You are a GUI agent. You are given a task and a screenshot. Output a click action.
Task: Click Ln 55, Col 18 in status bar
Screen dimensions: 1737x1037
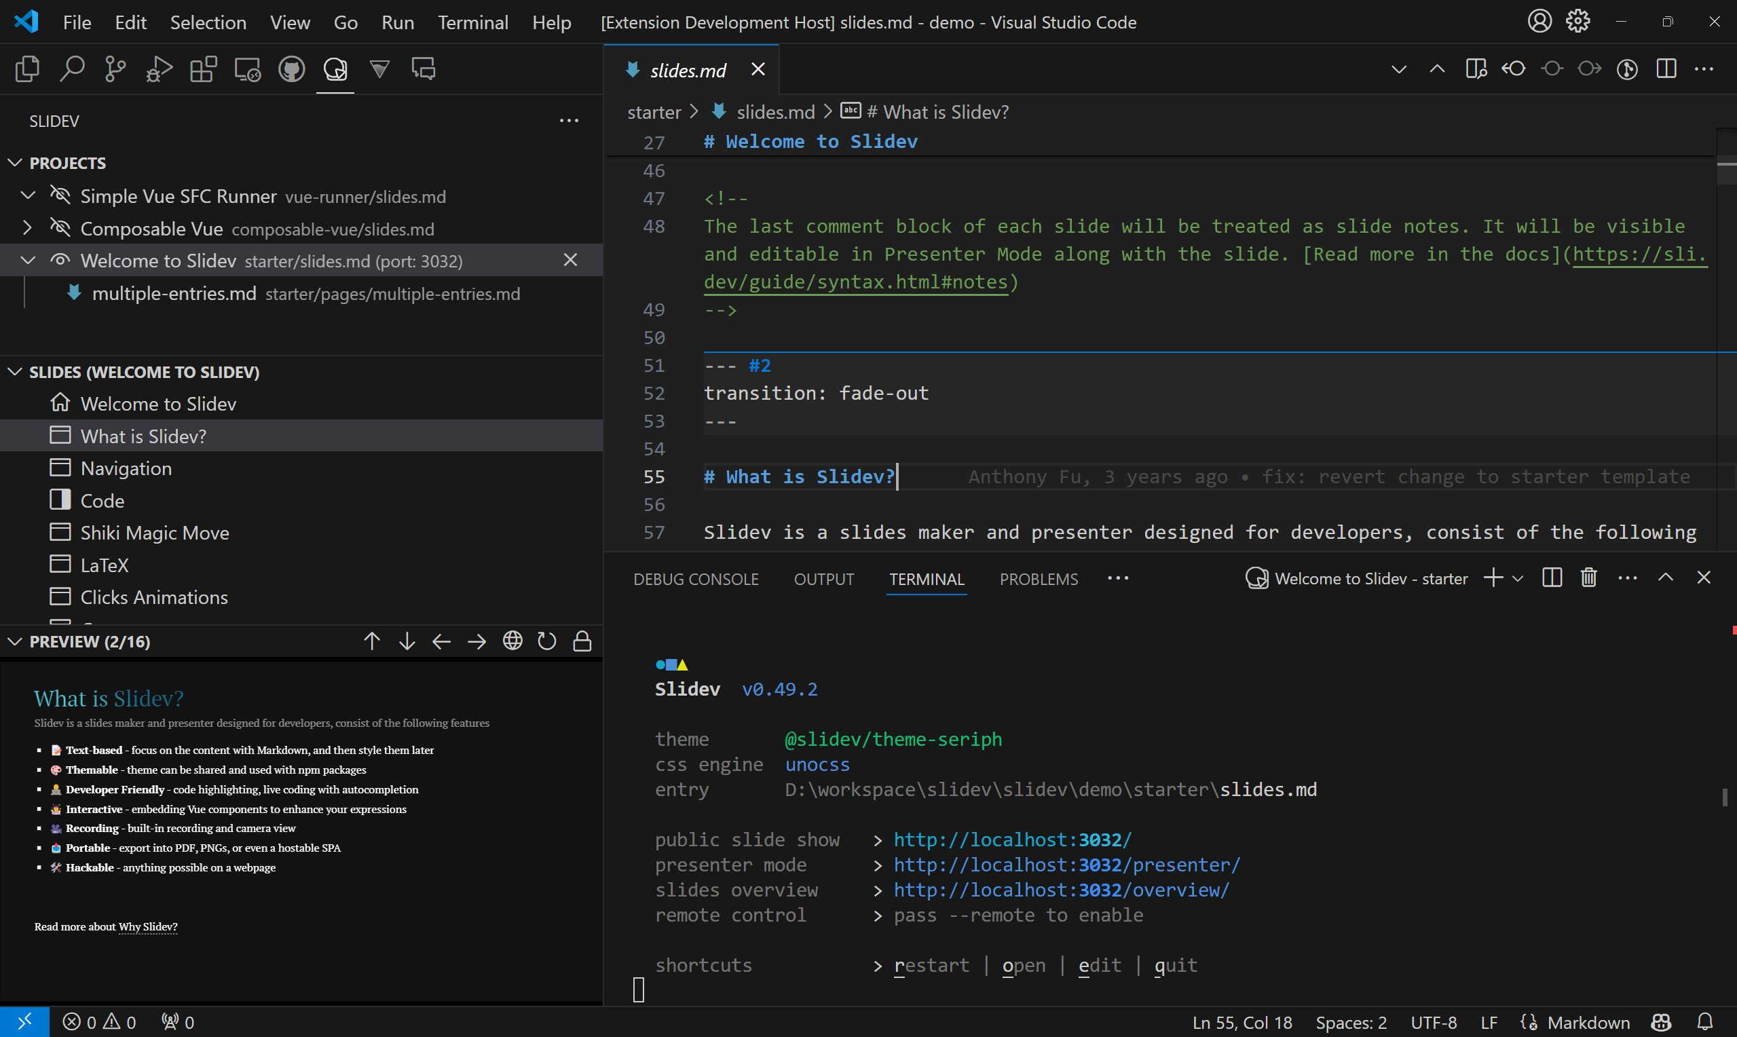(x=1241, y=1023)
